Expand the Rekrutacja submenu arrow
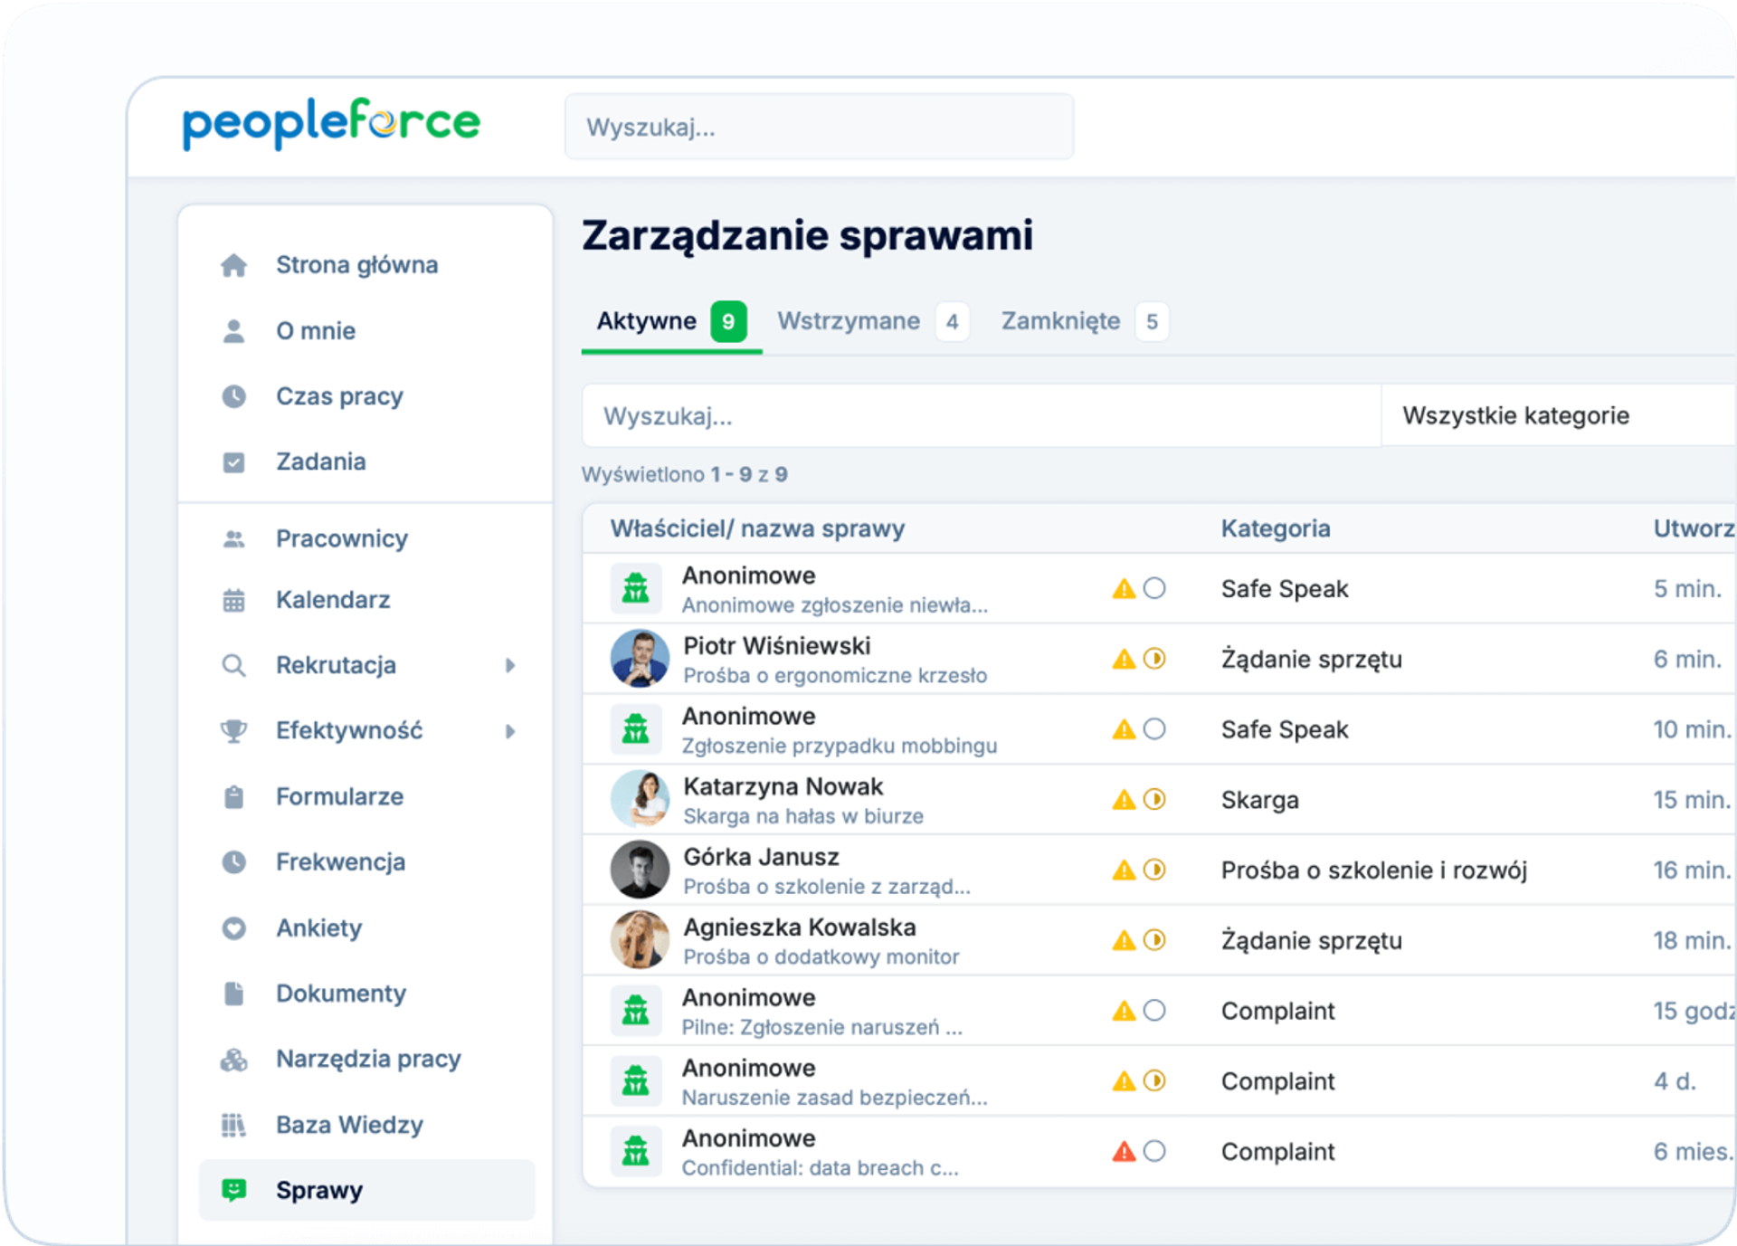 [510, 665]
